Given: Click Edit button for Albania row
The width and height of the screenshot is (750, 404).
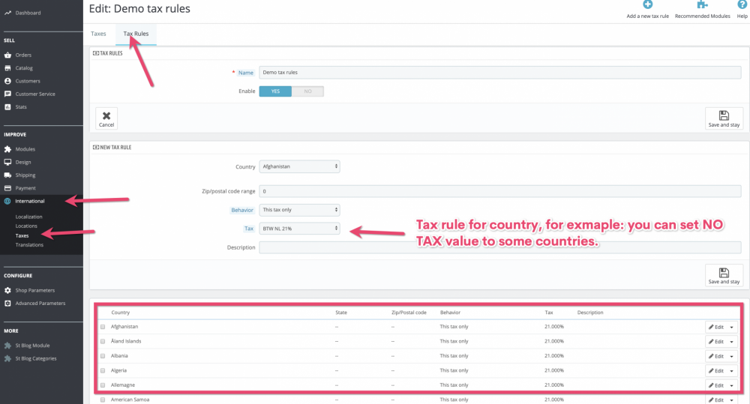Looking at the screenshot, I should point(716,357).
